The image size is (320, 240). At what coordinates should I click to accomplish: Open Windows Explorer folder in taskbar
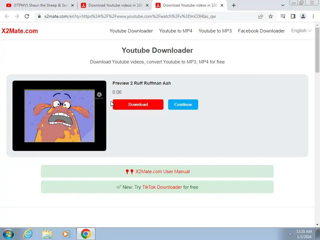(x=47, y=234)
